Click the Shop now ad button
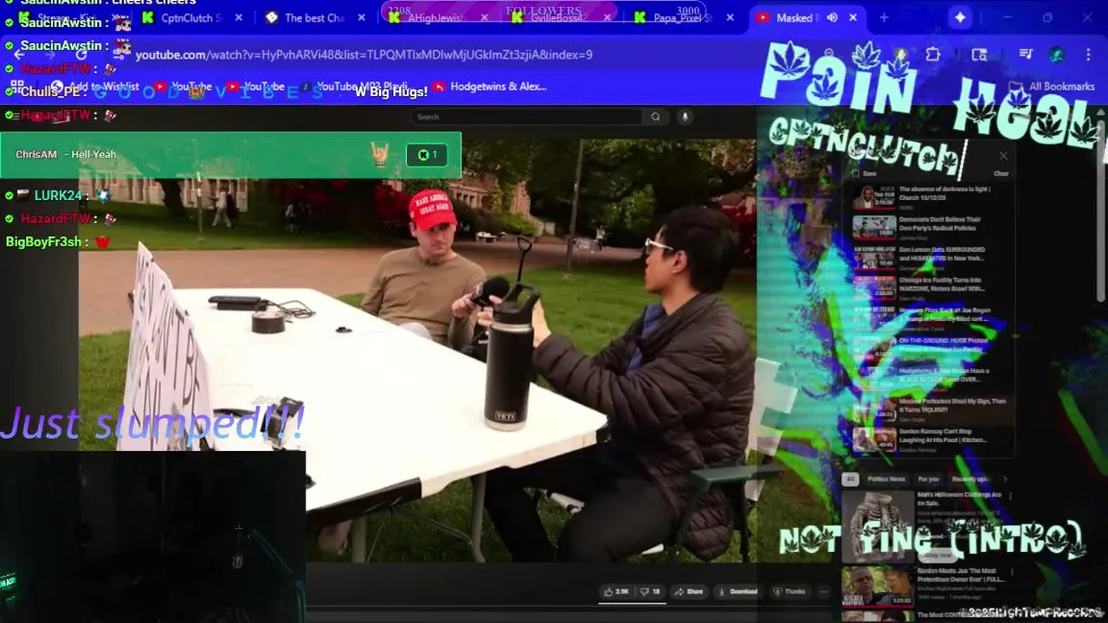The height and width of the screenshot is (623, 1108). coord(938,555)
